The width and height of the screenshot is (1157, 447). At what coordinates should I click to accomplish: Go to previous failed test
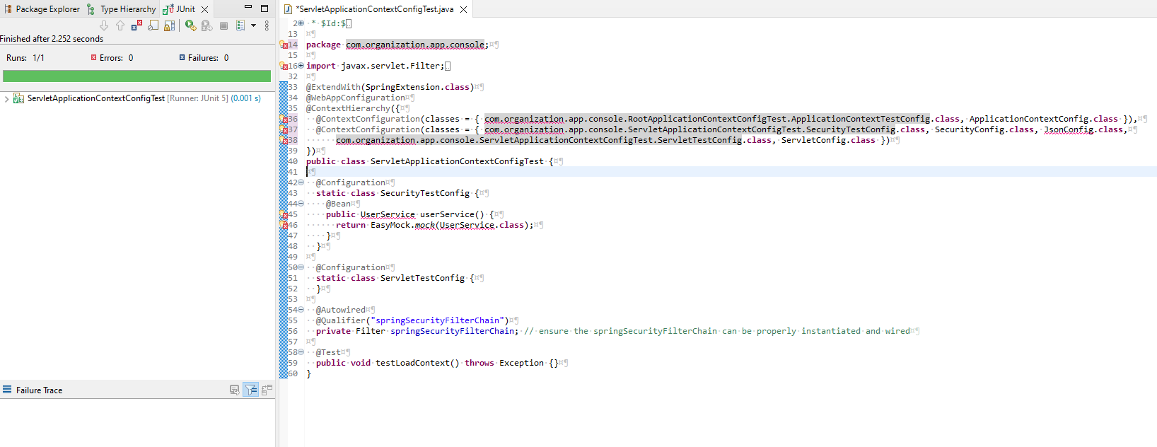pyautogui.click(x=120, y=25)
